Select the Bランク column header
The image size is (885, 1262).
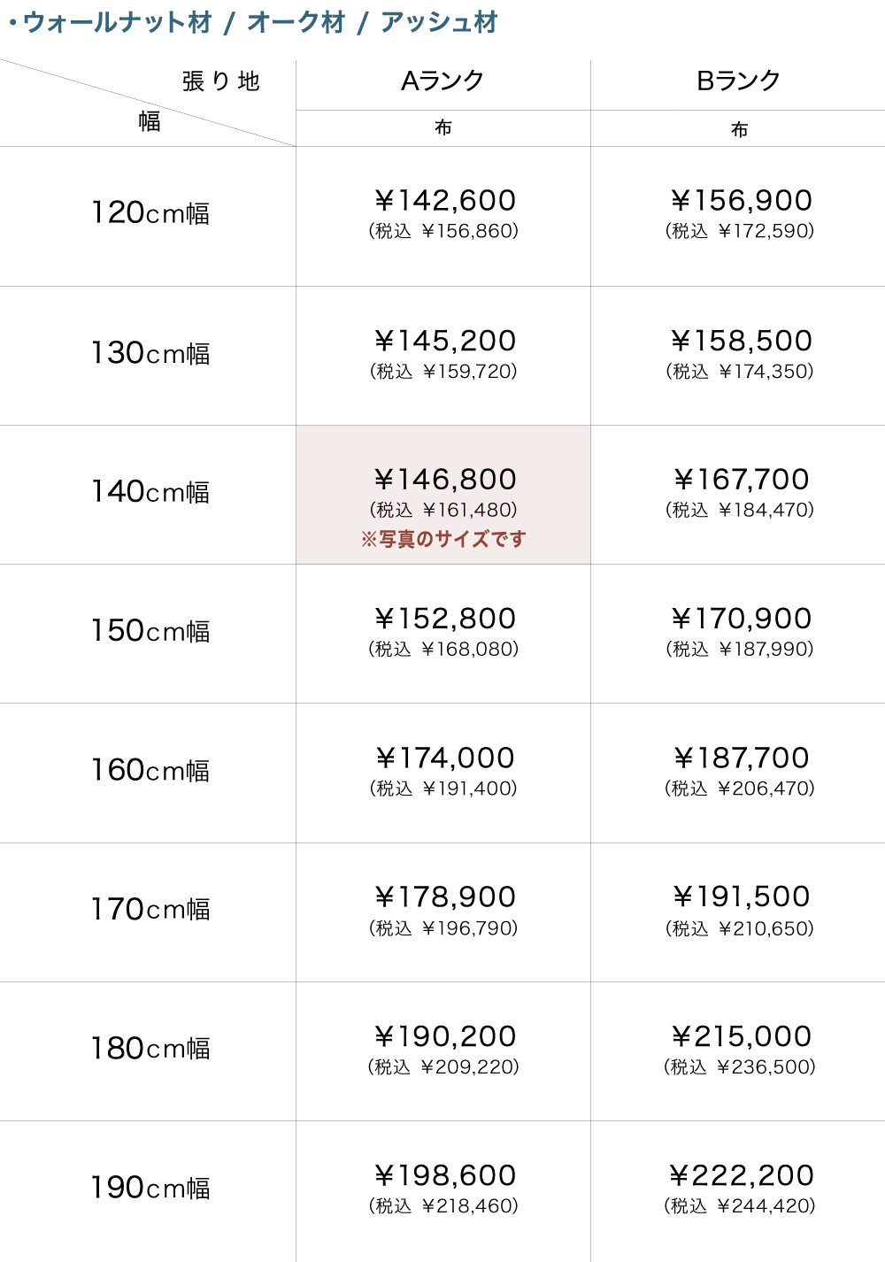(739, 81)
